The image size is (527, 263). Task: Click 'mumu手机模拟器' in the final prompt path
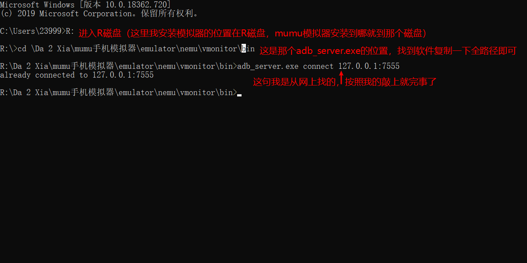[83, 92]
